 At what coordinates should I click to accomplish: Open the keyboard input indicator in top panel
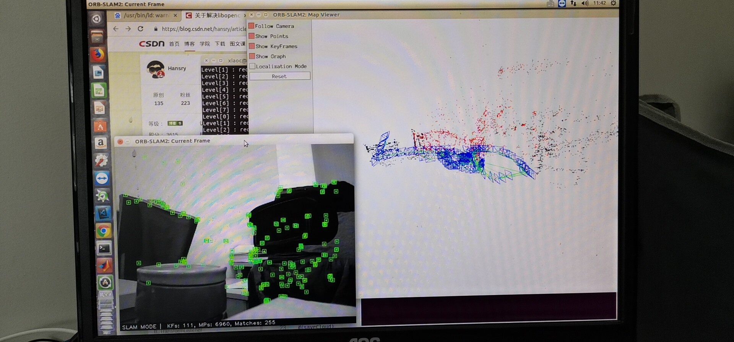(550, 3)
